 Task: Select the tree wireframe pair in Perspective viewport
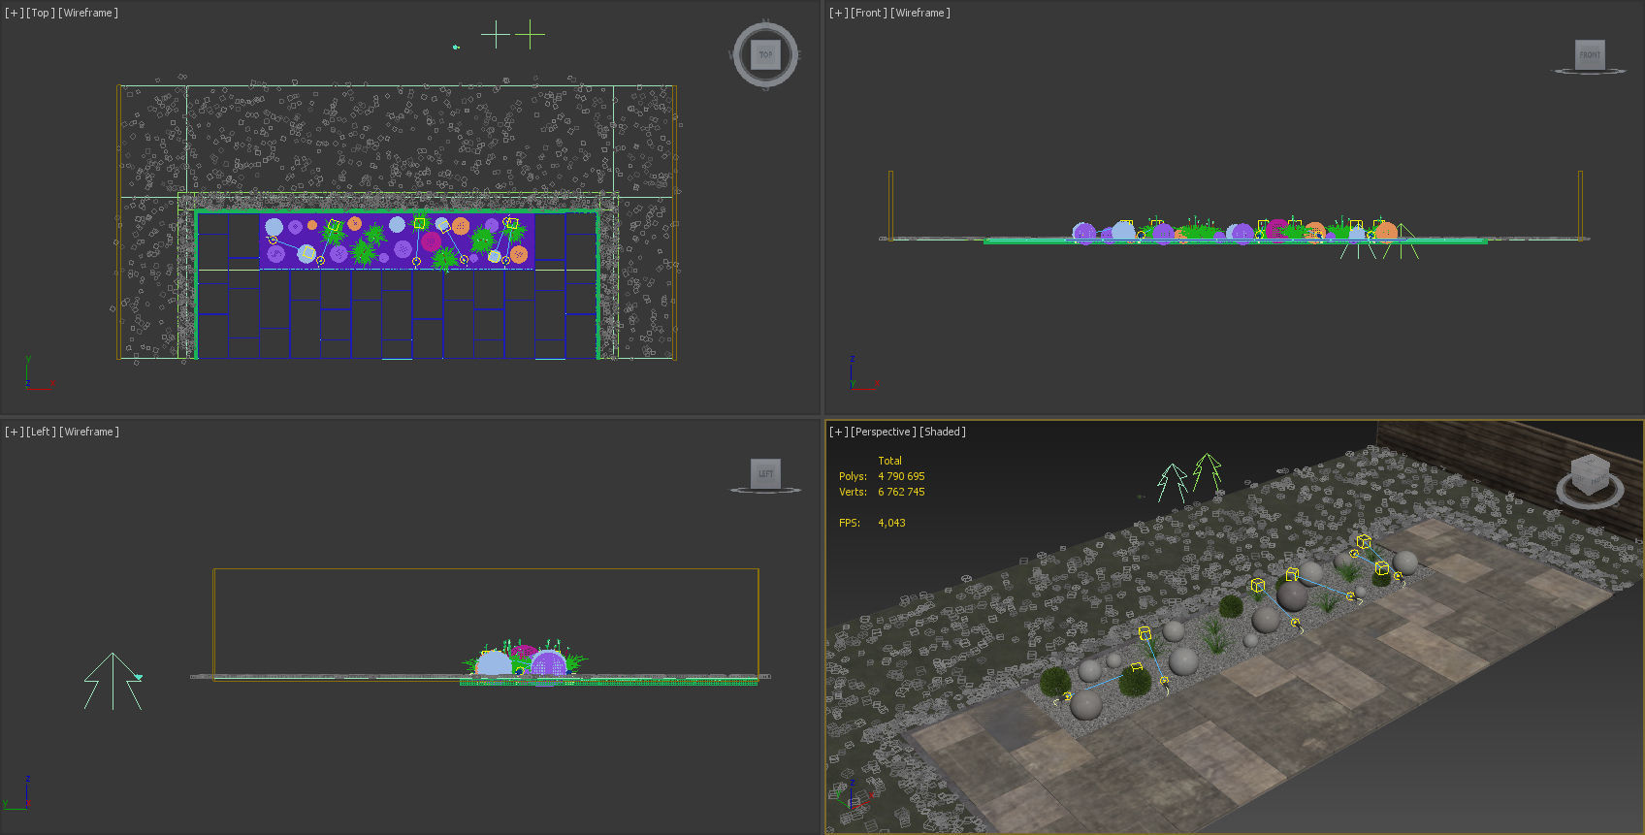1190,477
